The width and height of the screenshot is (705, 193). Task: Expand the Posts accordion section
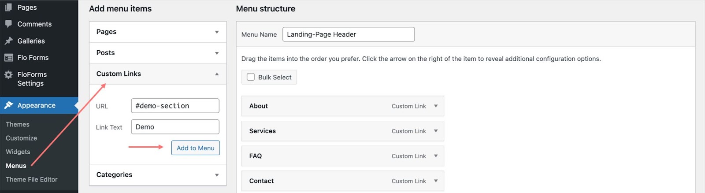(158, 53)
